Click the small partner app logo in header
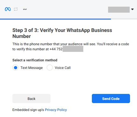This screenshot has height=117, width=137. (25, 9)
